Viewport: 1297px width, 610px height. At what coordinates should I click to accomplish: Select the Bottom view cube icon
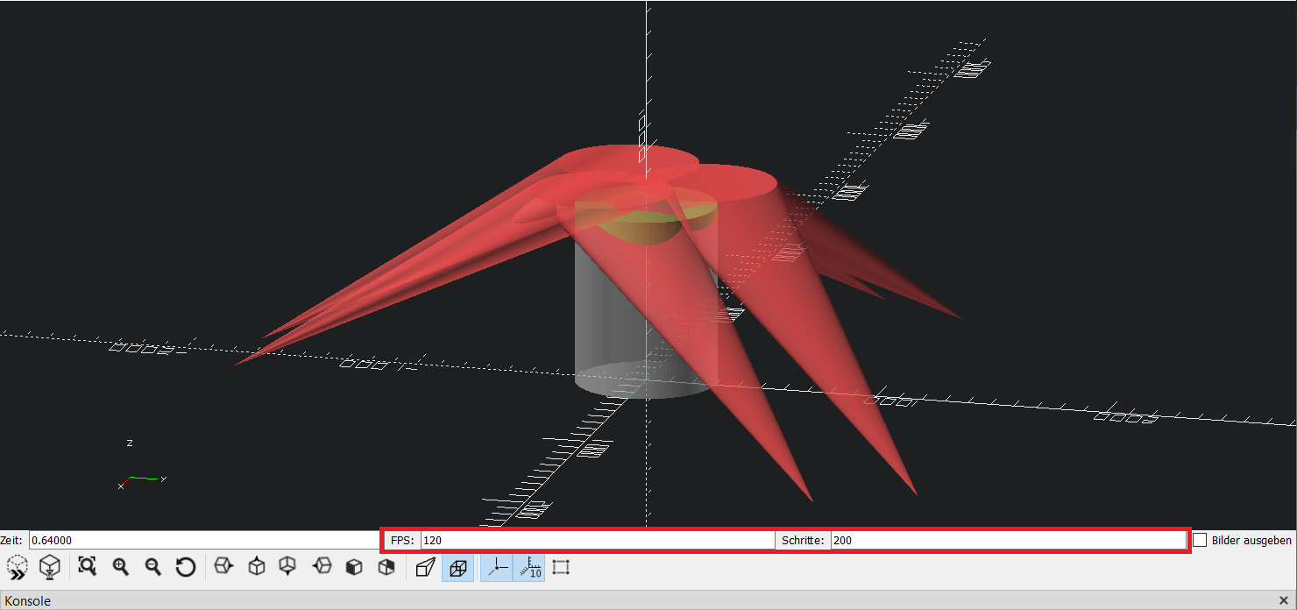point(289,567)
